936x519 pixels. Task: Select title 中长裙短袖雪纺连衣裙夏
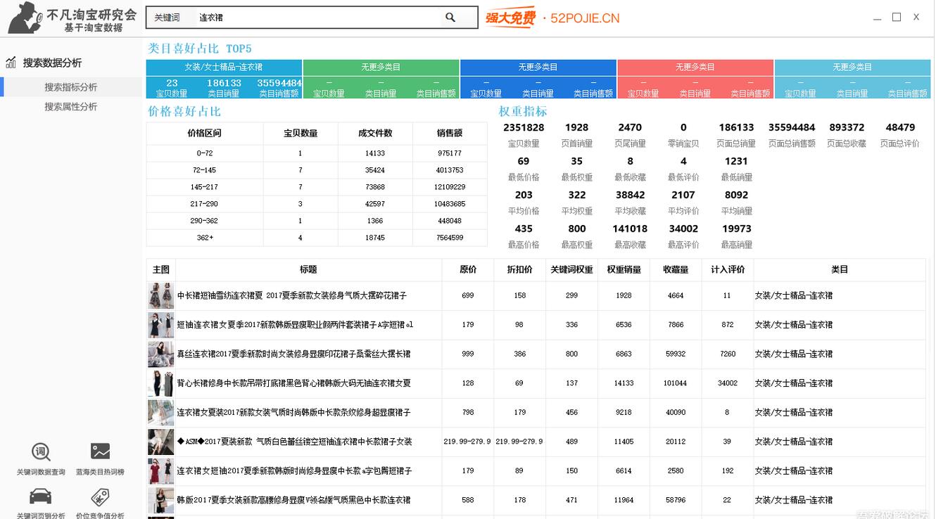tap(292, 295)
